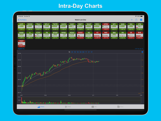The image size is (161, 121).
Task: Switch chart range to 3M
Action: click(80, 52)
